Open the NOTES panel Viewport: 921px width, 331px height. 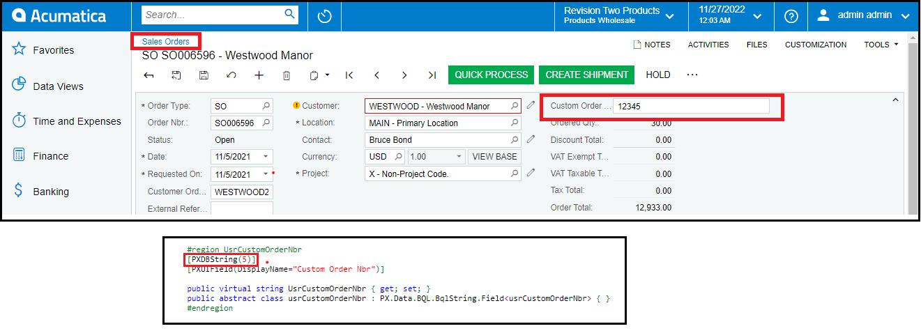(x=651, y=45)
